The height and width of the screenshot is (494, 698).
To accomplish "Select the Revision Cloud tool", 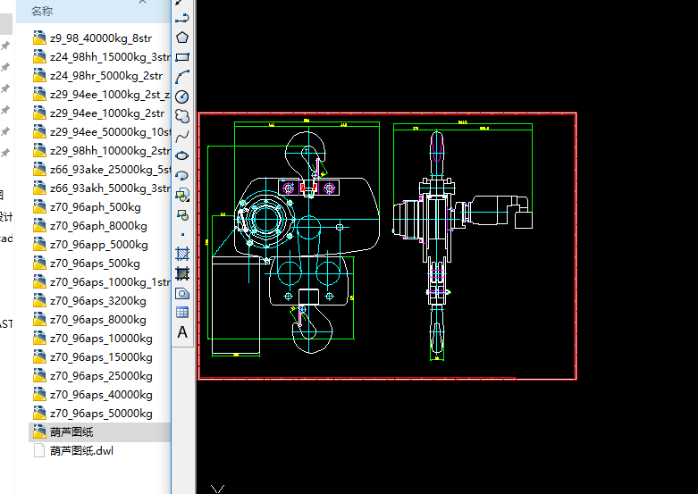I will click(182, 116).
